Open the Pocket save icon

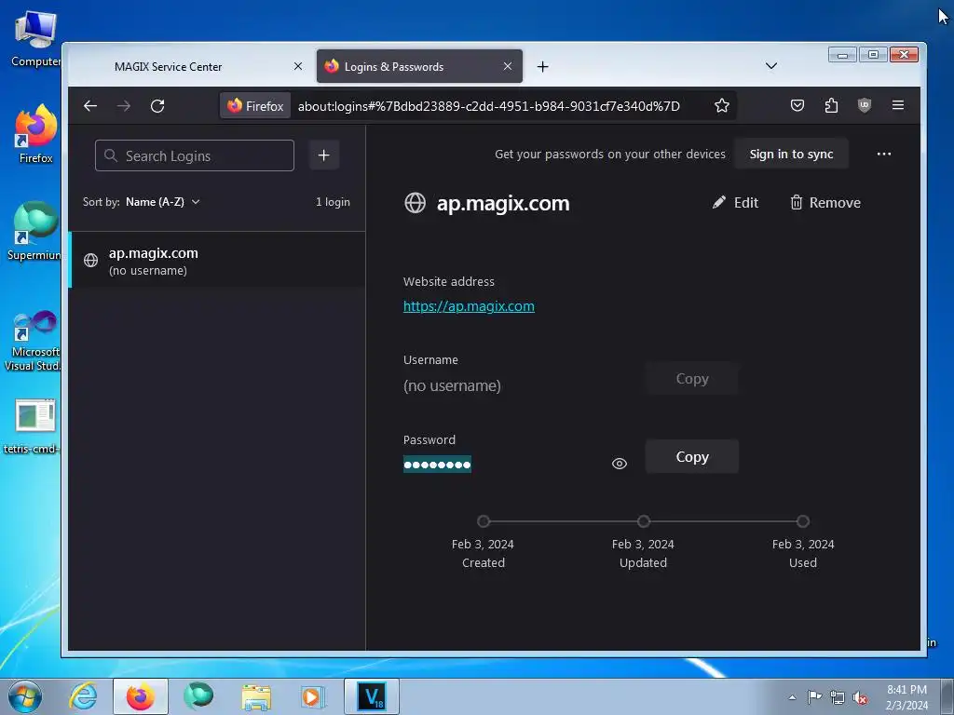797,106
